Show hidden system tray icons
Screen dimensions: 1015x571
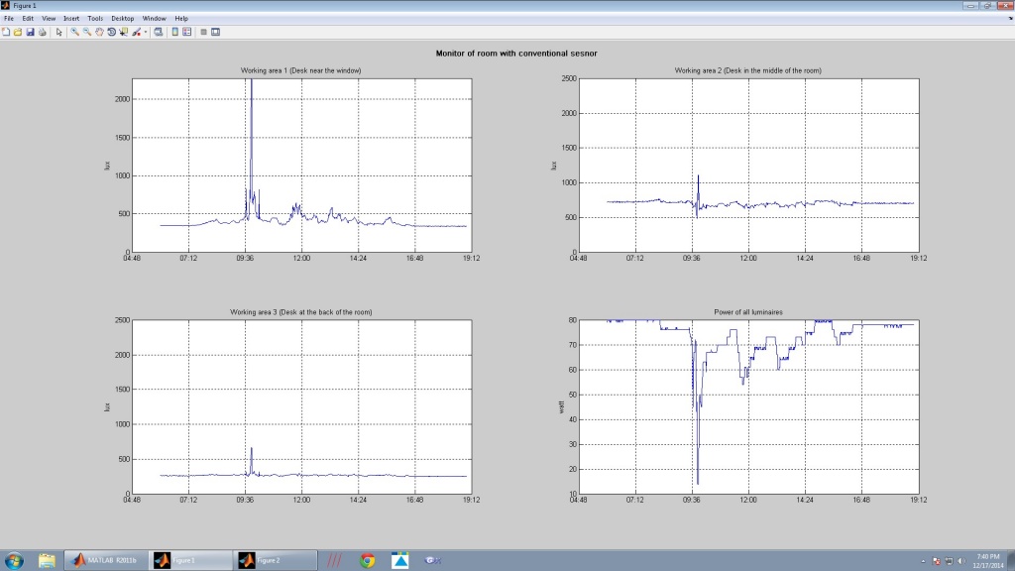tap(923, 561)
